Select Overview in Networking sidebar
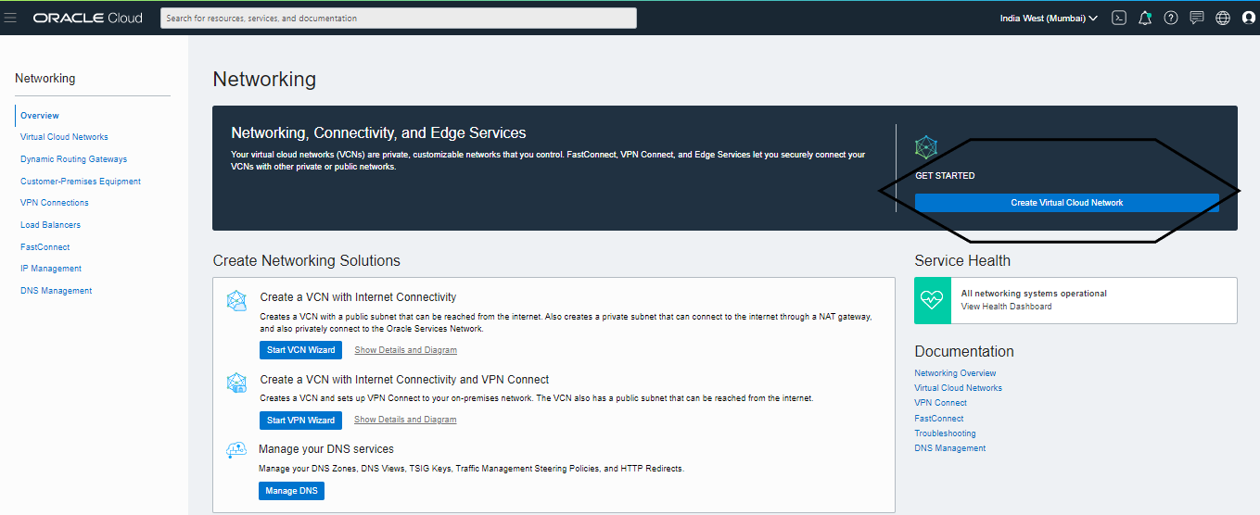This screenshot has width=1260, height=515. click(40, 116)
